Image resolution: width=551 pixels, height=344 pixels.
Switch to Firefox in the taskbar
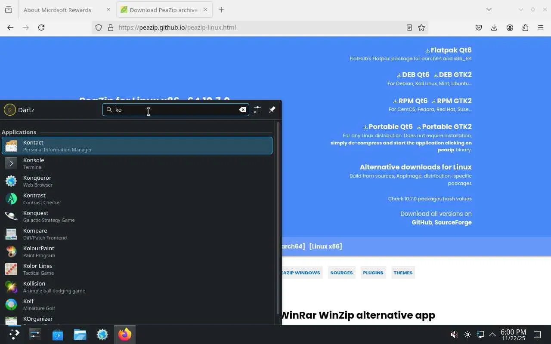coord(125,334)
